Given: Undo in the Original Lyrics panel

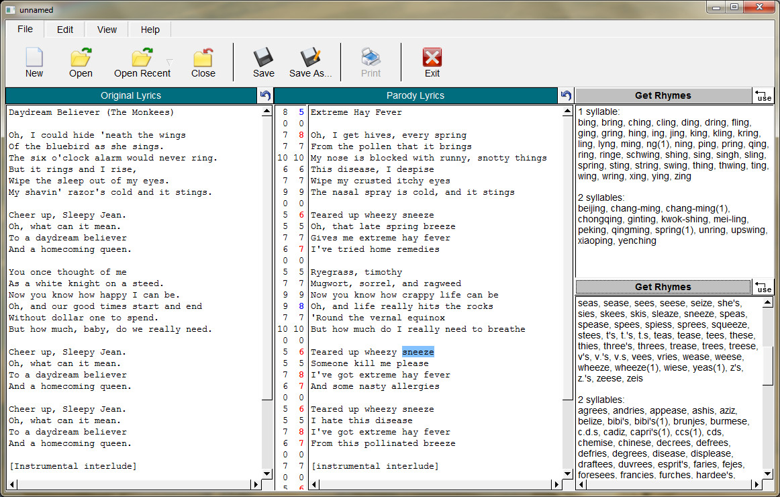Looking at the screenshot, I should click(265, 95).
